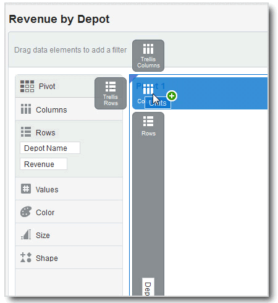Click the green plus drop indicator
Image resolution: width=278 pixels, height=303 pixels.
(172, 96)
